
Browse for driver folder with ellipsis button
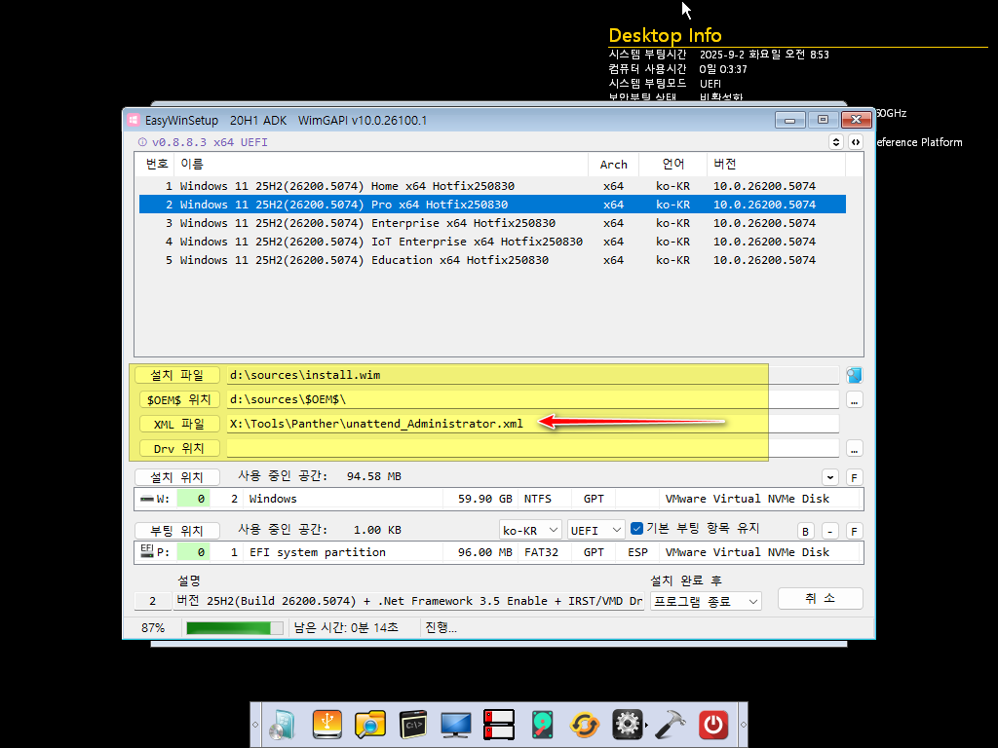[854, 449]
